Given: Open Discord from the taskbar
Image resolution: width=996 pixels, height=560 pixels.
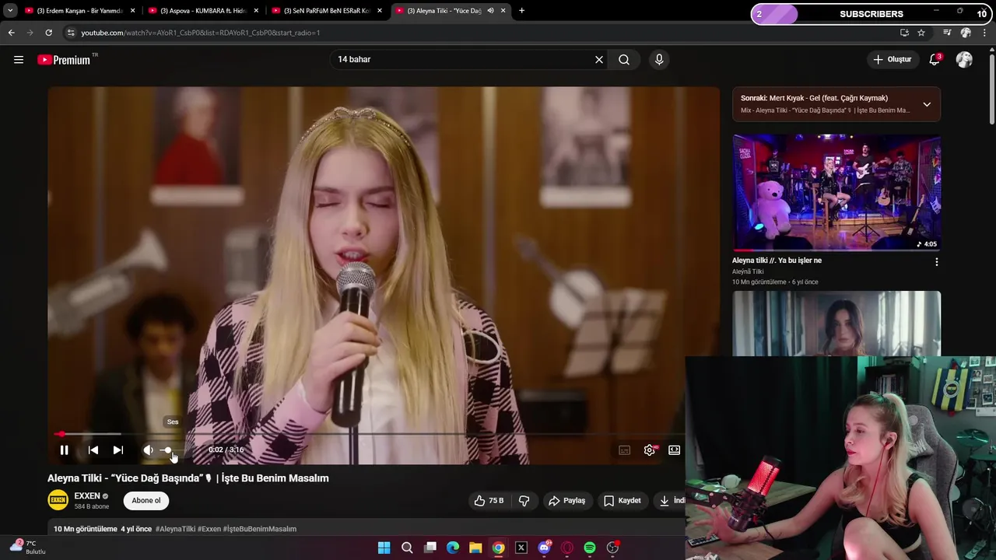Looking at the screenshot, I should click(x=545, y=548).
